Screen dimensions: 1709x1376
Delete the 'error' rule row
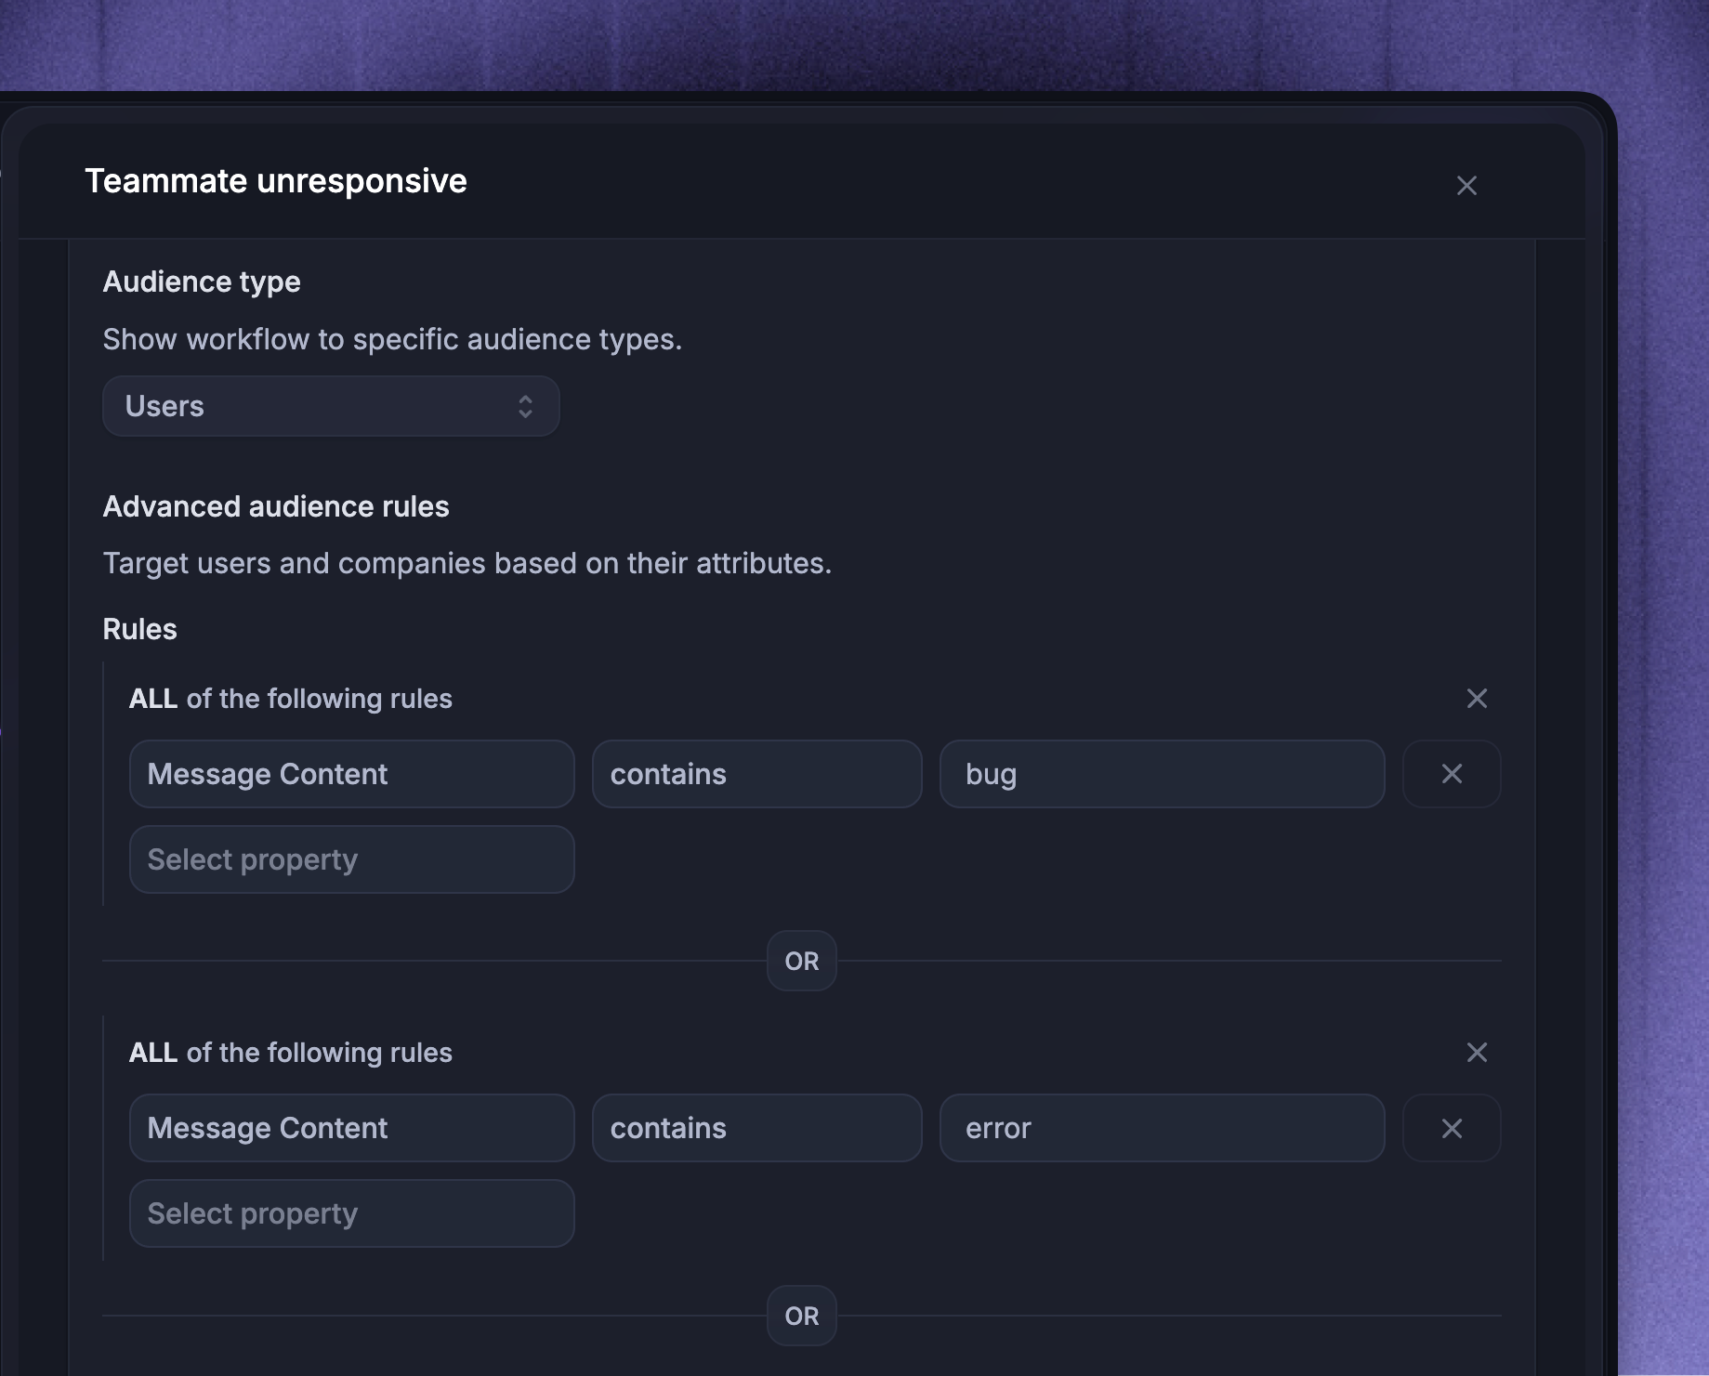coord(1452,1128)
